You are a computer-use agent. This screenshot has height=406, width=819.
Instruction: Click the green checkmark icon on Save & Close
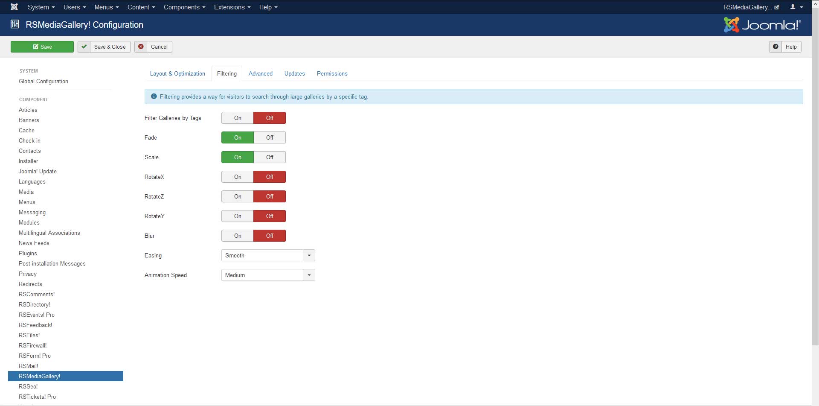[x=84, y=47]
